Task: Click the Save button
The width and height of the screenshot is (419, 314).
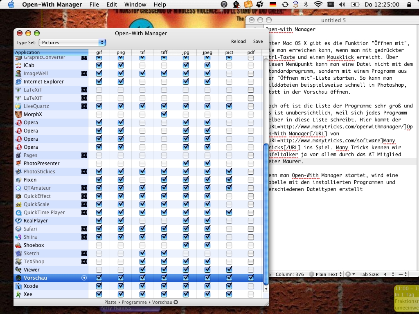Action: (258, 41)
